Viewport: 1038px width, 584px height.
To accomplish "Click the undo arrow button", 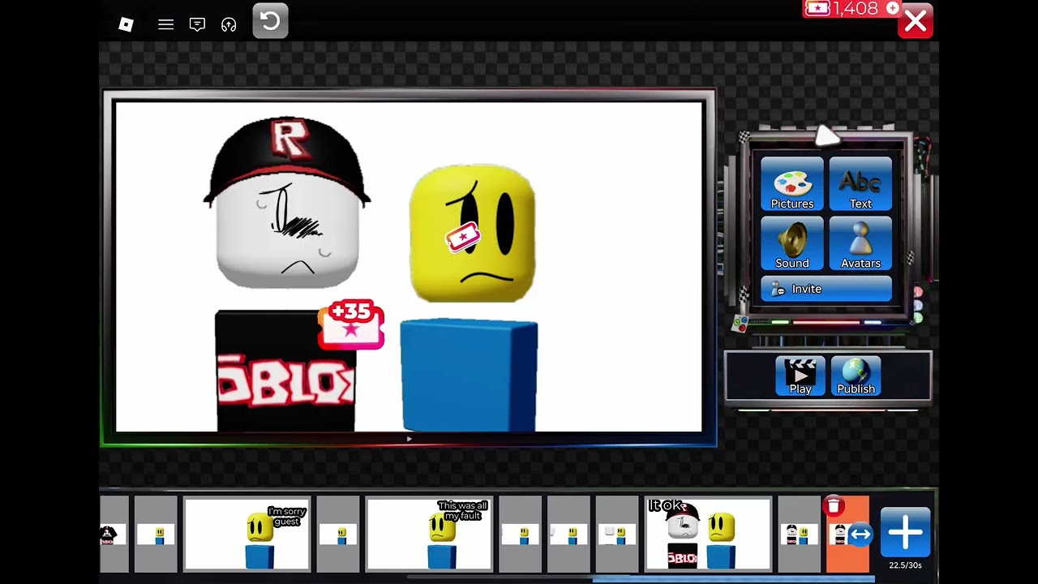I will [270, 21].
